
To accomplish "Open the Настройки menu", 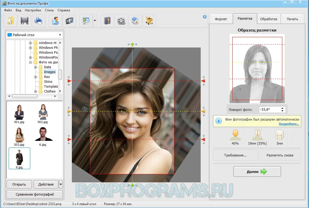I will coord(33,10).
